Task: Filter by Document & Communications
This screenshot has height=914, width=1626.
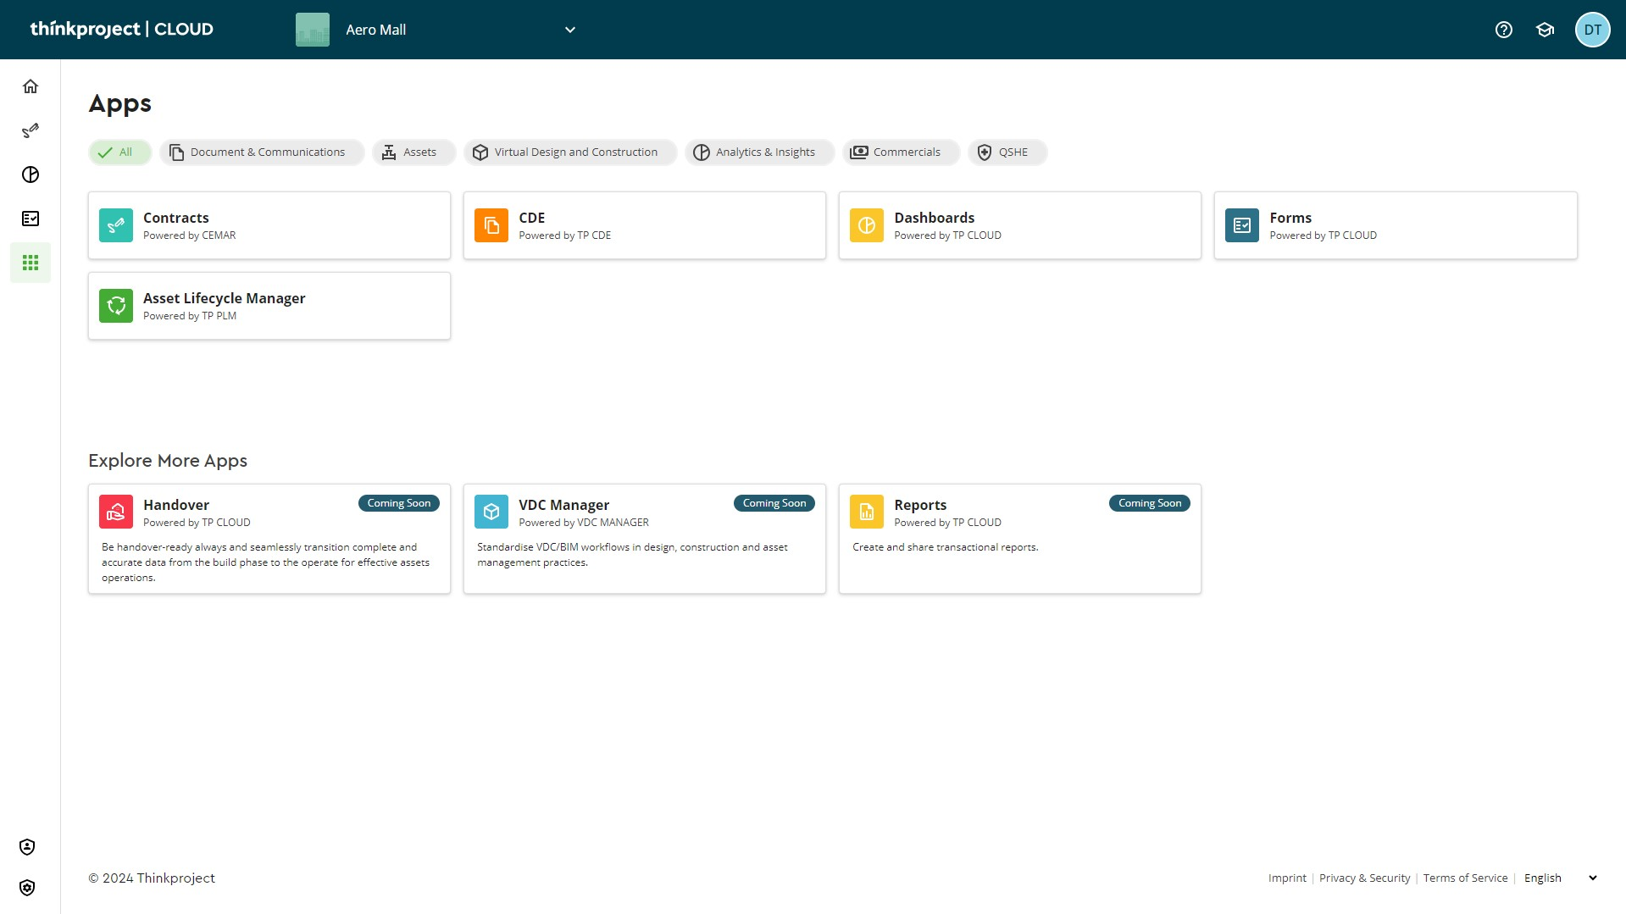Action: tap(261, 152)
